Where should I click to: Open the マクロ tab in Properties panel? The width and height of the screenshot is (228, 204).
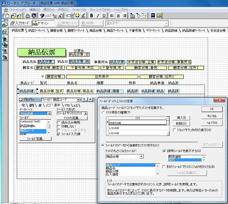pyautogui.click(x=67, y=105)
